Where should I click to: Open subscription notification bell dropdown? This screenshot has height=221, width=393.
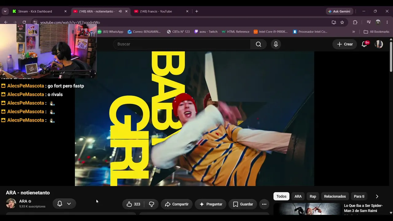(64, 204)
